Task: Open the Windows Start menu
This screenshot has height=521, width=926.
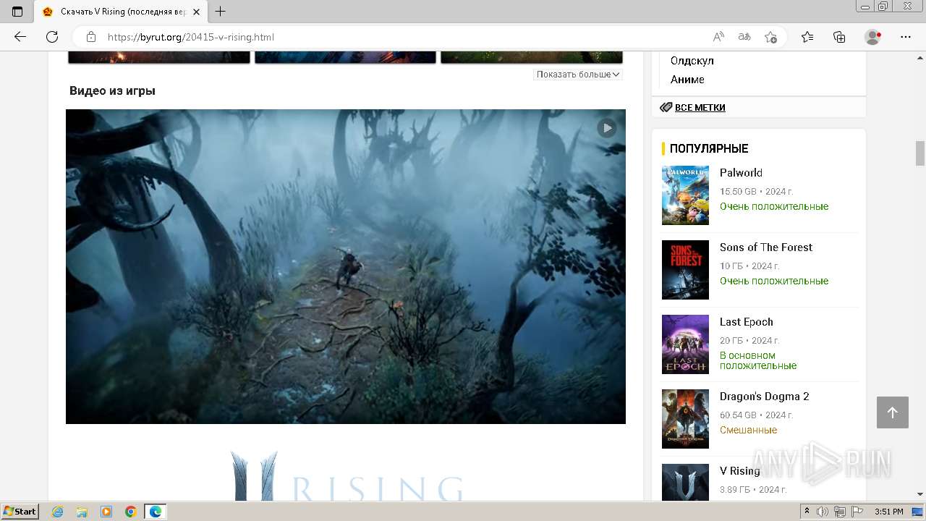Action: click(20, 511)
